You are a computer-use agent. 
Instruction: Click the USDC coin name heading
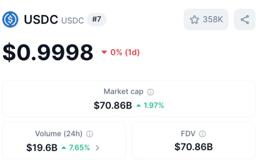[x=41, y=20]
